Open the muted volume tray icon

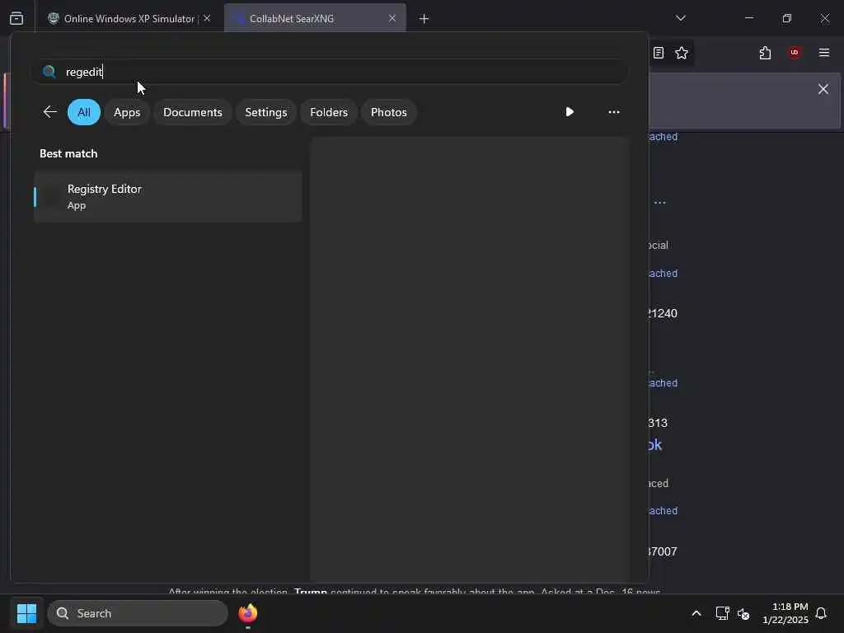[x=743, y=613]
